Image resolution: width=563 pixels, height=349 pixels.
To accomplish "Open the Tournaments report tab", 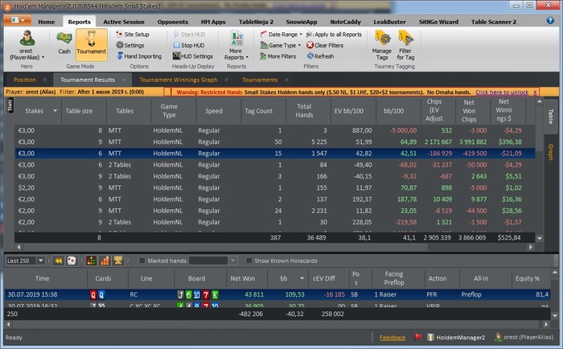I will coord(260,80).
